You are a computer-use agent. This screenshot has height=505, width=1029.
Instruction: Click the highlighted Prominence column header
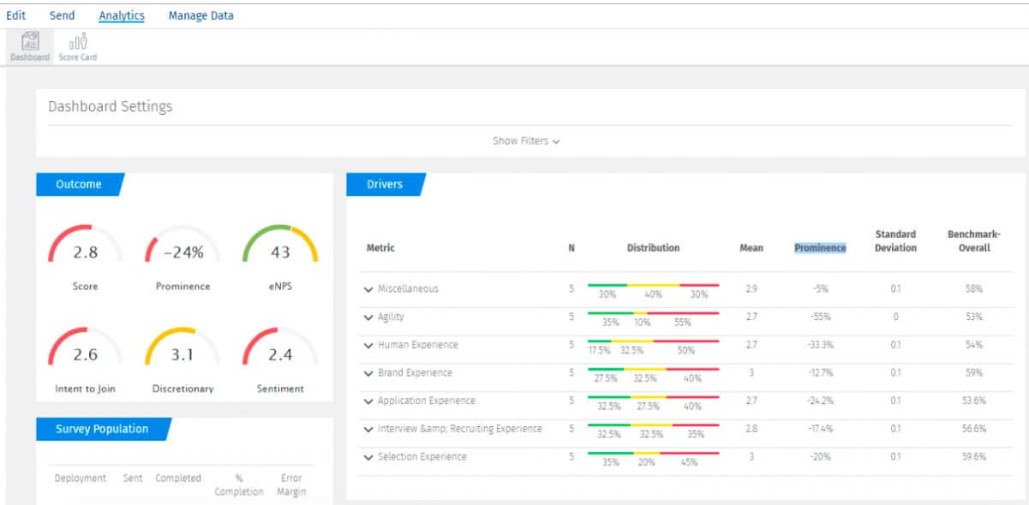[x=820, y=248]
